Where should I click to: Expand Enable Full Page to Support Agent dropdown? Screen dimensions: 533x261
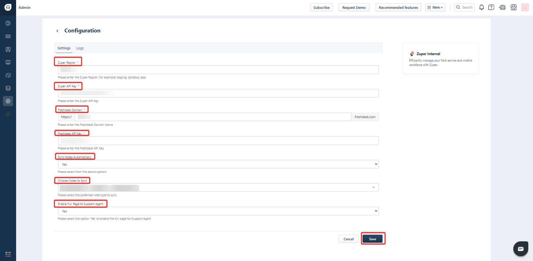[x=218, y=211]
